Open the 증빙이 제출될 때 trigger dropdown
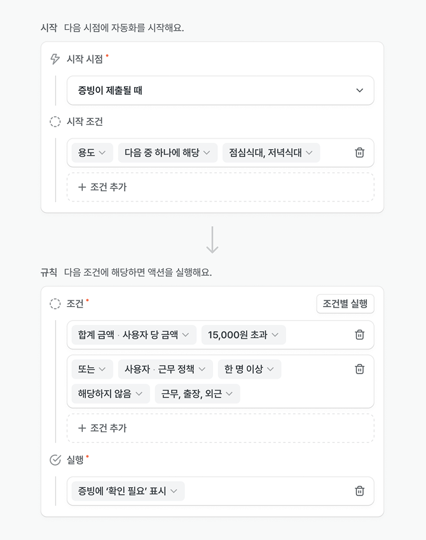 point(220,90)
